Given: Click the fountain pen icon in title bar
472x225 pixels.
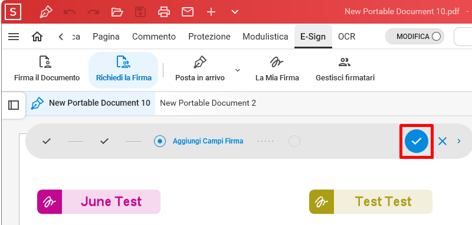Looking at the screenshot, I should [46, 12].
